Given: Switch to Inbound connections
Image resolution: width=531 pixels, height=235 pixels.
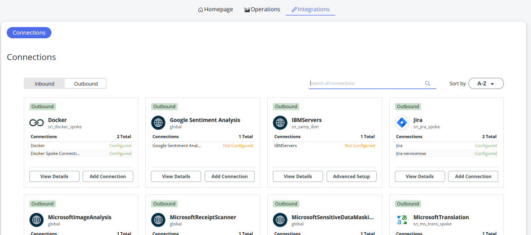Looking at the screenshot, I should (x=45, y=84).
